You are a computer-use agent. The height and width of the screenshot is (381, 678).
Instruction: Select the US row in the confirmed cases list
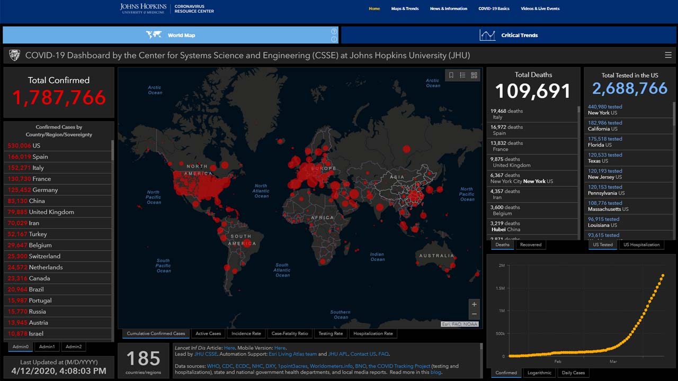(x=58, y=146)
